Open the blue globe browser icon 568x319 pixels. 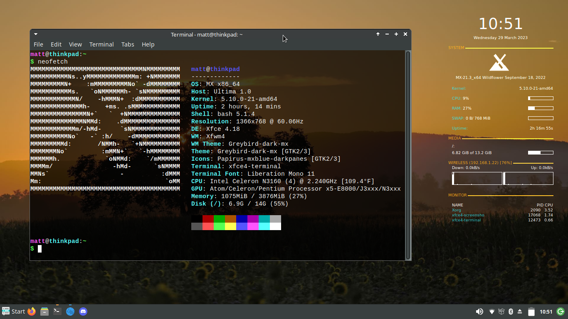tap(70, 312)
